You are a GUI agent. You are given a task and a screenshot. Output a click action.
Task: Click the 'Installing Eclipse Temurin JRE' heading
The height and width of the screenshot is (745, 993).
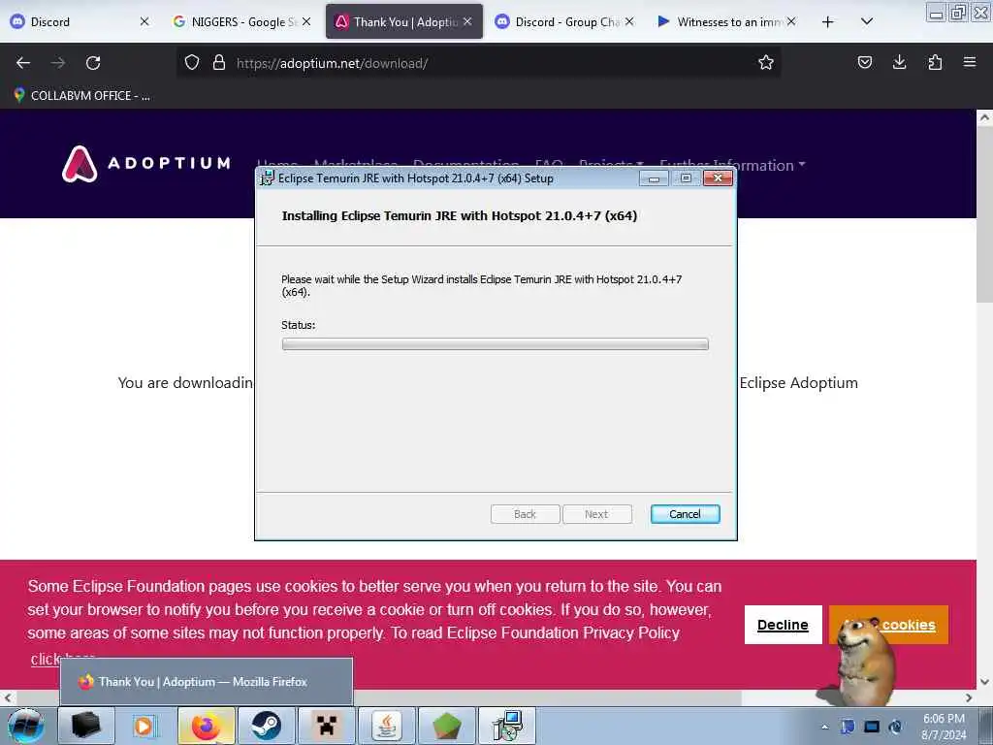[459, 215]
